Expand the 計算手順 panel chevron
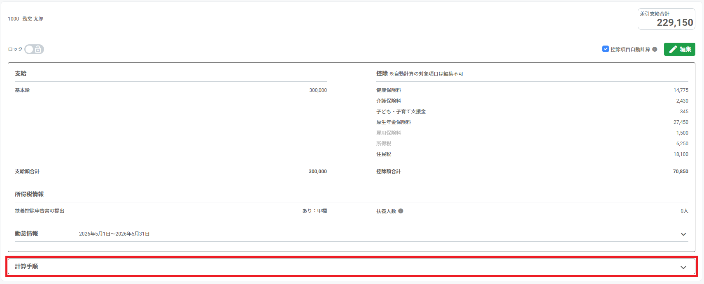Image resolution: width=704 pixels, height=284 pixels. click(x=683, y=267)
